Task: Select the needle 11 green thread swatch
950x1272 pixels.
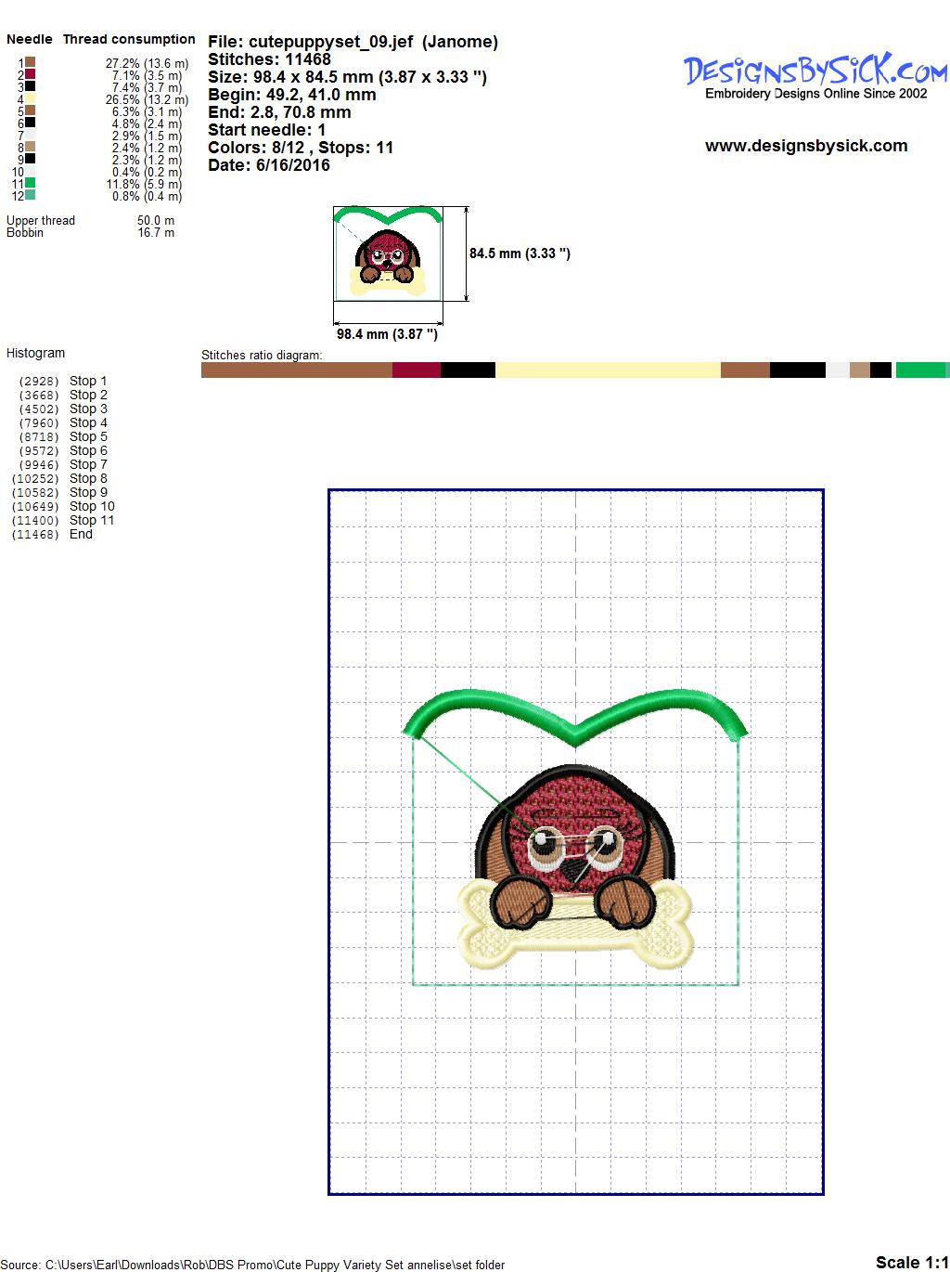Action: 30,184
